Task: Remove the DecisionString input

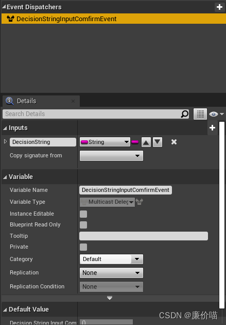Action: pyautogui.click(x=174, y=142)
